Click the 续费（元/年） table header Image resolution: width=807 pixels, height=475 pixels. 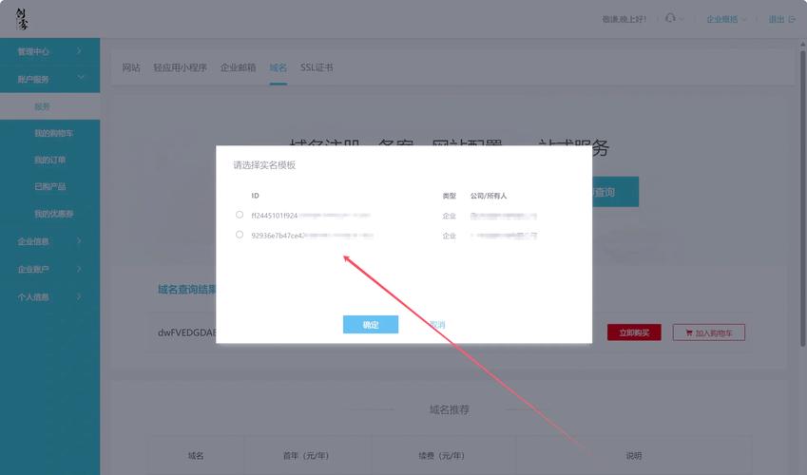pyautogui.click(x=442, y=455)
